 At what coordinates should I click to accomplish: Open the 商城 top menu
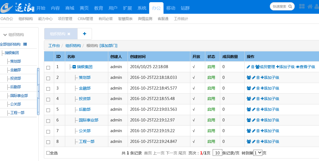point(70,8)
